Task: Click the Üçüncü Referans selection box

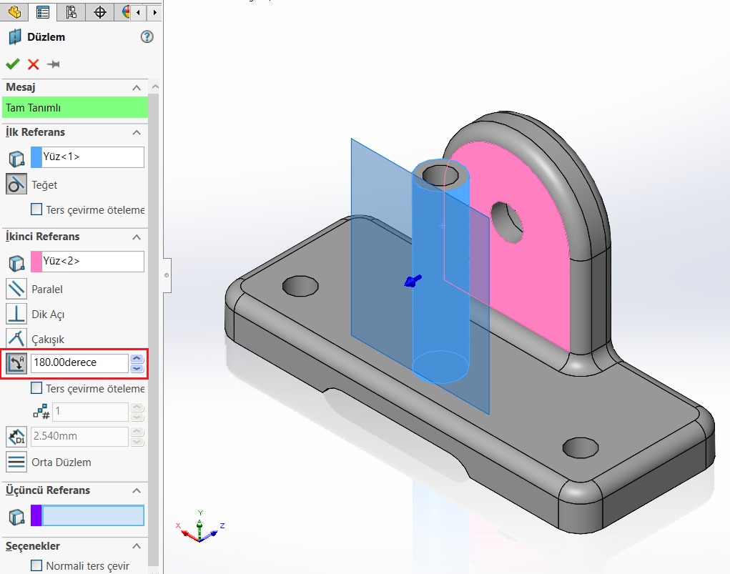Action: (93, 515)
